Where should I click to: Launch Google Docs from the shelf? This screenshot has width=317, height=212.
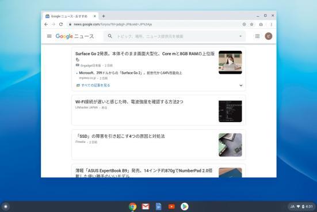point(159,207)
